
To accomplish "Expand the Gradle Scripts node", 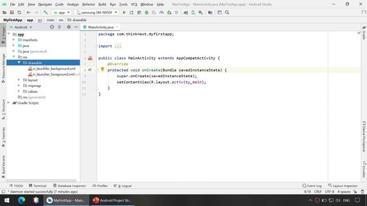I will (x=9, y=102).
